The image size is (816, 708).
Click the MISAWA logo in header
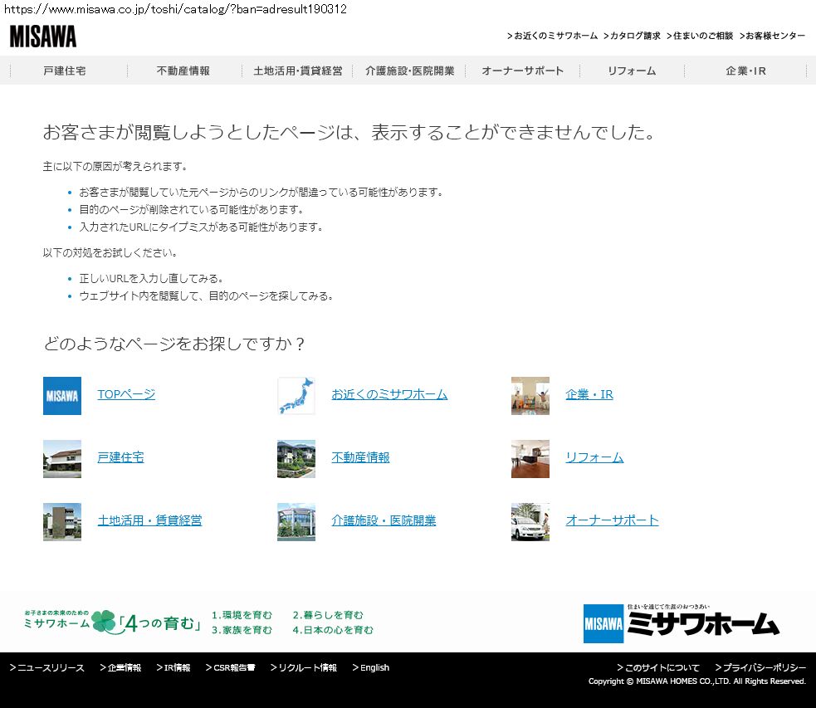[43, 37]
